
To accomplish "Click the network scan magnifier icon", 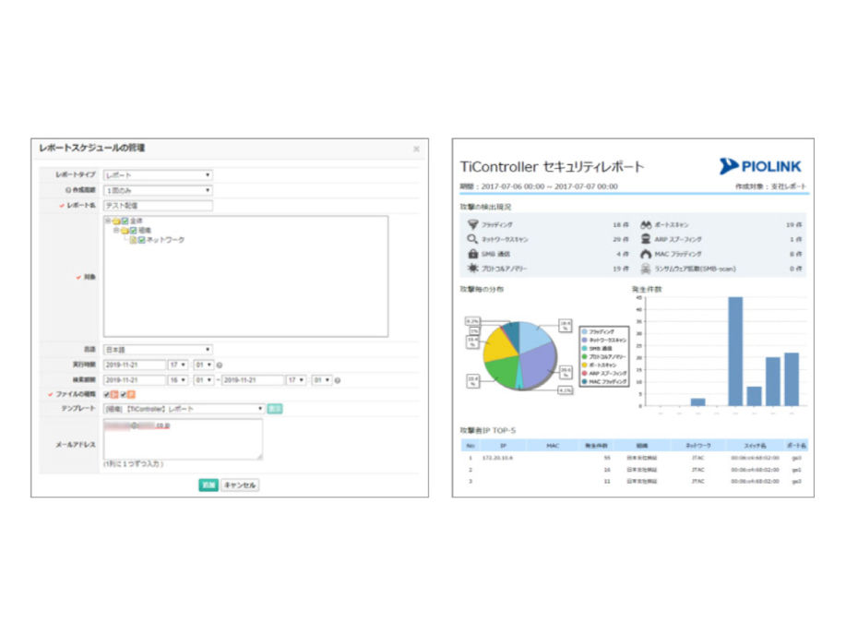I will [472, 239].
